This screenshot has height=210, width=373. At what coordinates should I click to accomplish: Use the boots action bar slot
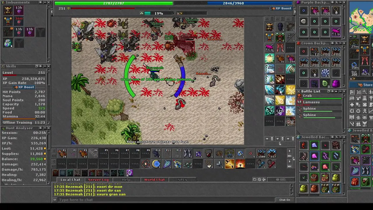click(x=188, y=153)
